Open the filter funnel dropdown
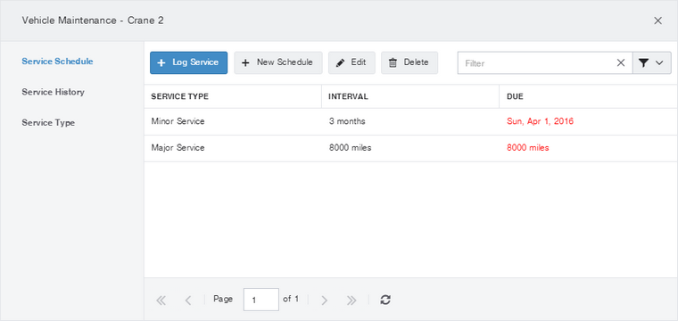 [651, 63]
